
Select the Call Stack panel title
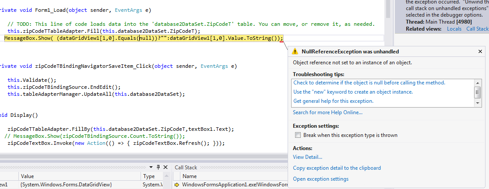click(x=186, y=167)
